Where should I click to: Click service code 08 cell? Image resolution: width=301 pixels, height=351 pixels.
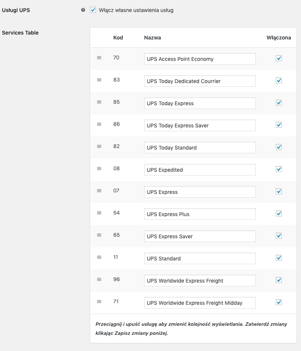[116, 168]
